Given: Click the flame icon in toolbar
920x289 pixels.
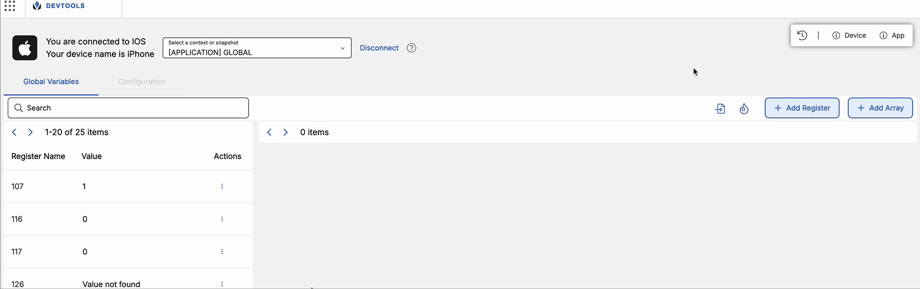Looking at the screenshot, I should coord(744,108).
